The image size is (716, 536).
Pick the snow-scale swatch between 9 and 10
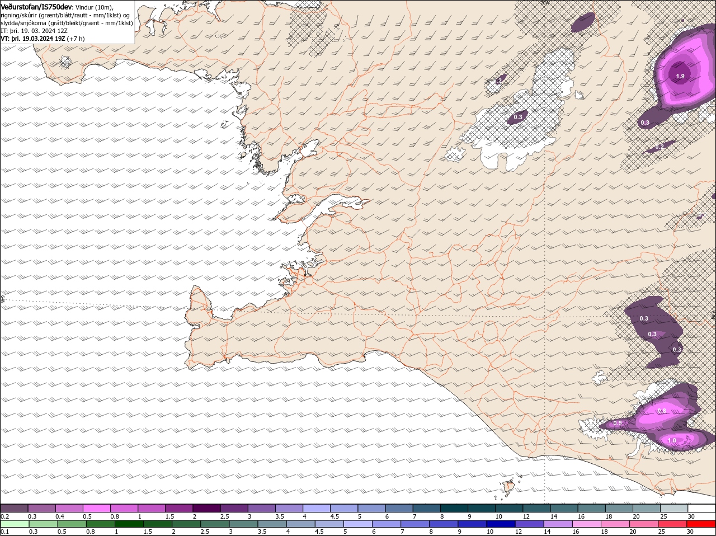[x=482, y=508]
